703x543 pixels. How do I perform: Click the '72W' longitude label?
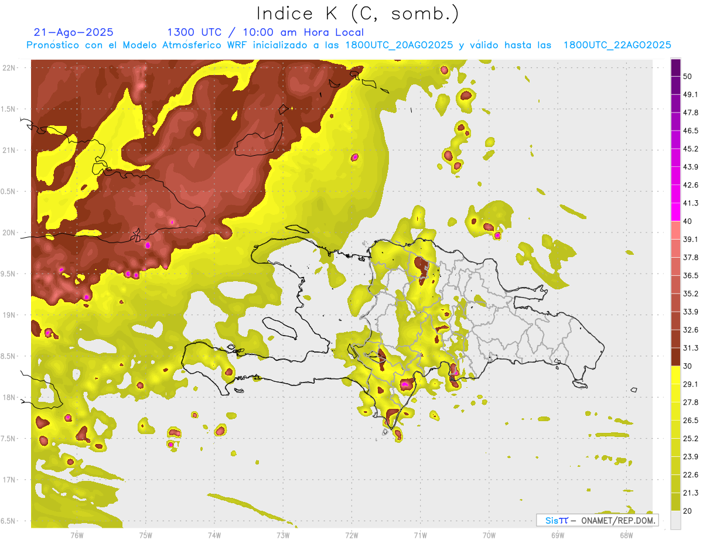[351, 535]
